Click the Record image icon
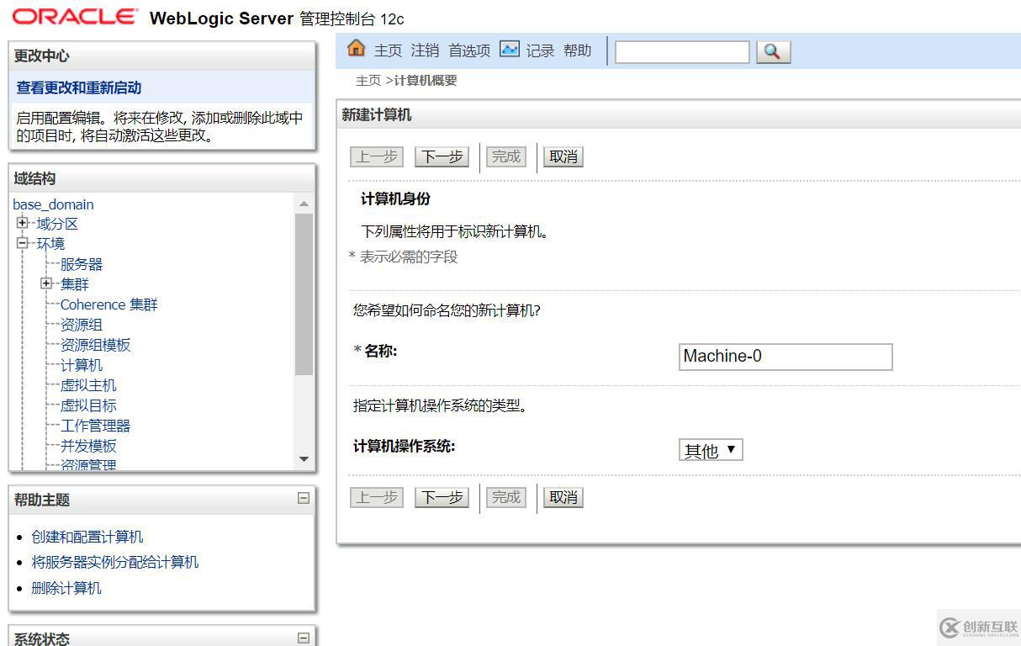1021x646 pixels. (x=509, y=49)
